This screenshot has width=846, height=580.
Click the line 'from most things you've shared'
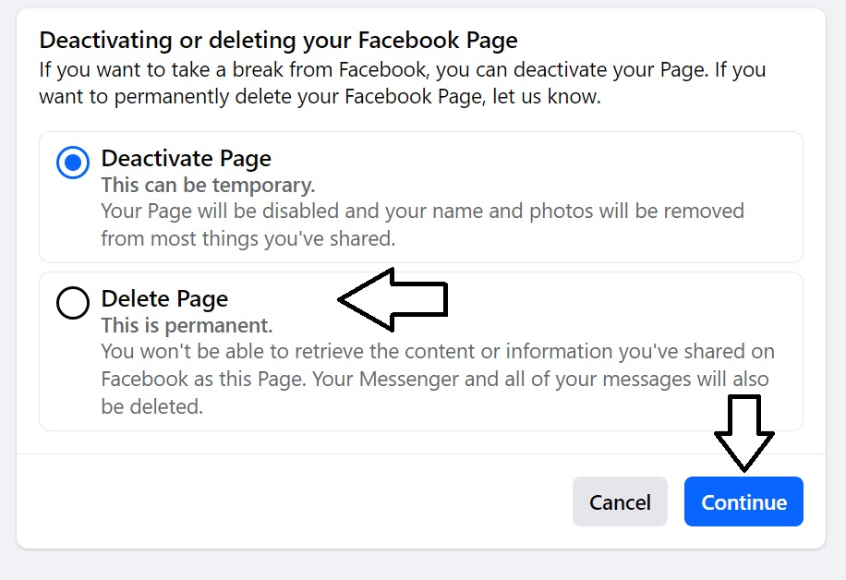pos(248,238)
